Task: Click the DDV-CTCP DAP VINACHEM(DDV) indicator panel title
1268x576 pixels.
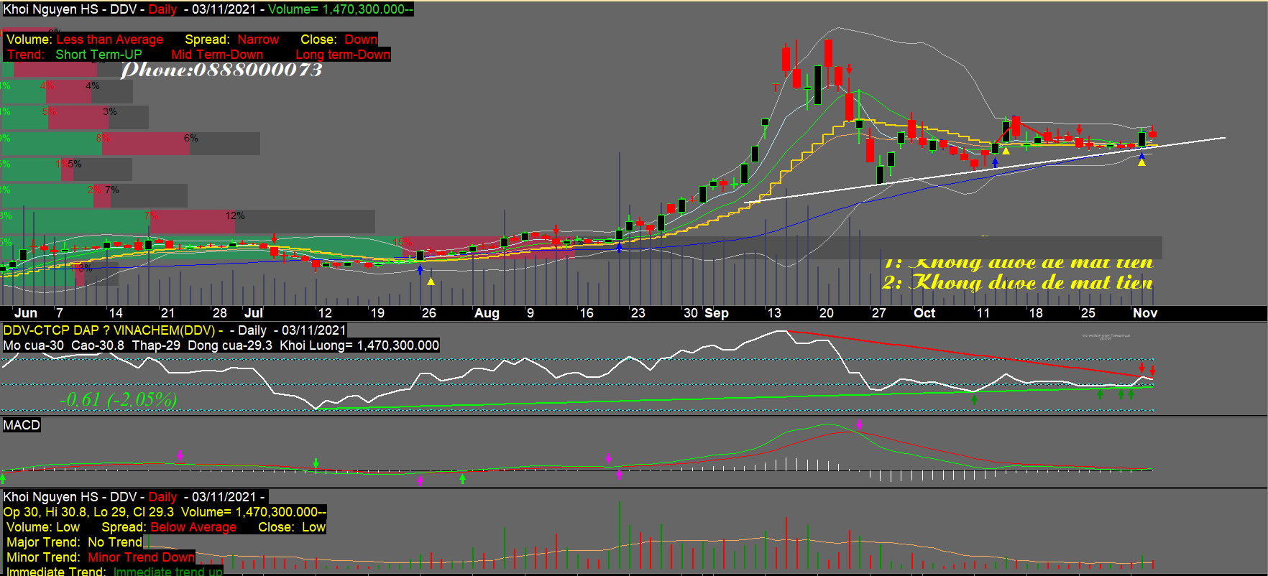Action: click(x=109, y=330)
